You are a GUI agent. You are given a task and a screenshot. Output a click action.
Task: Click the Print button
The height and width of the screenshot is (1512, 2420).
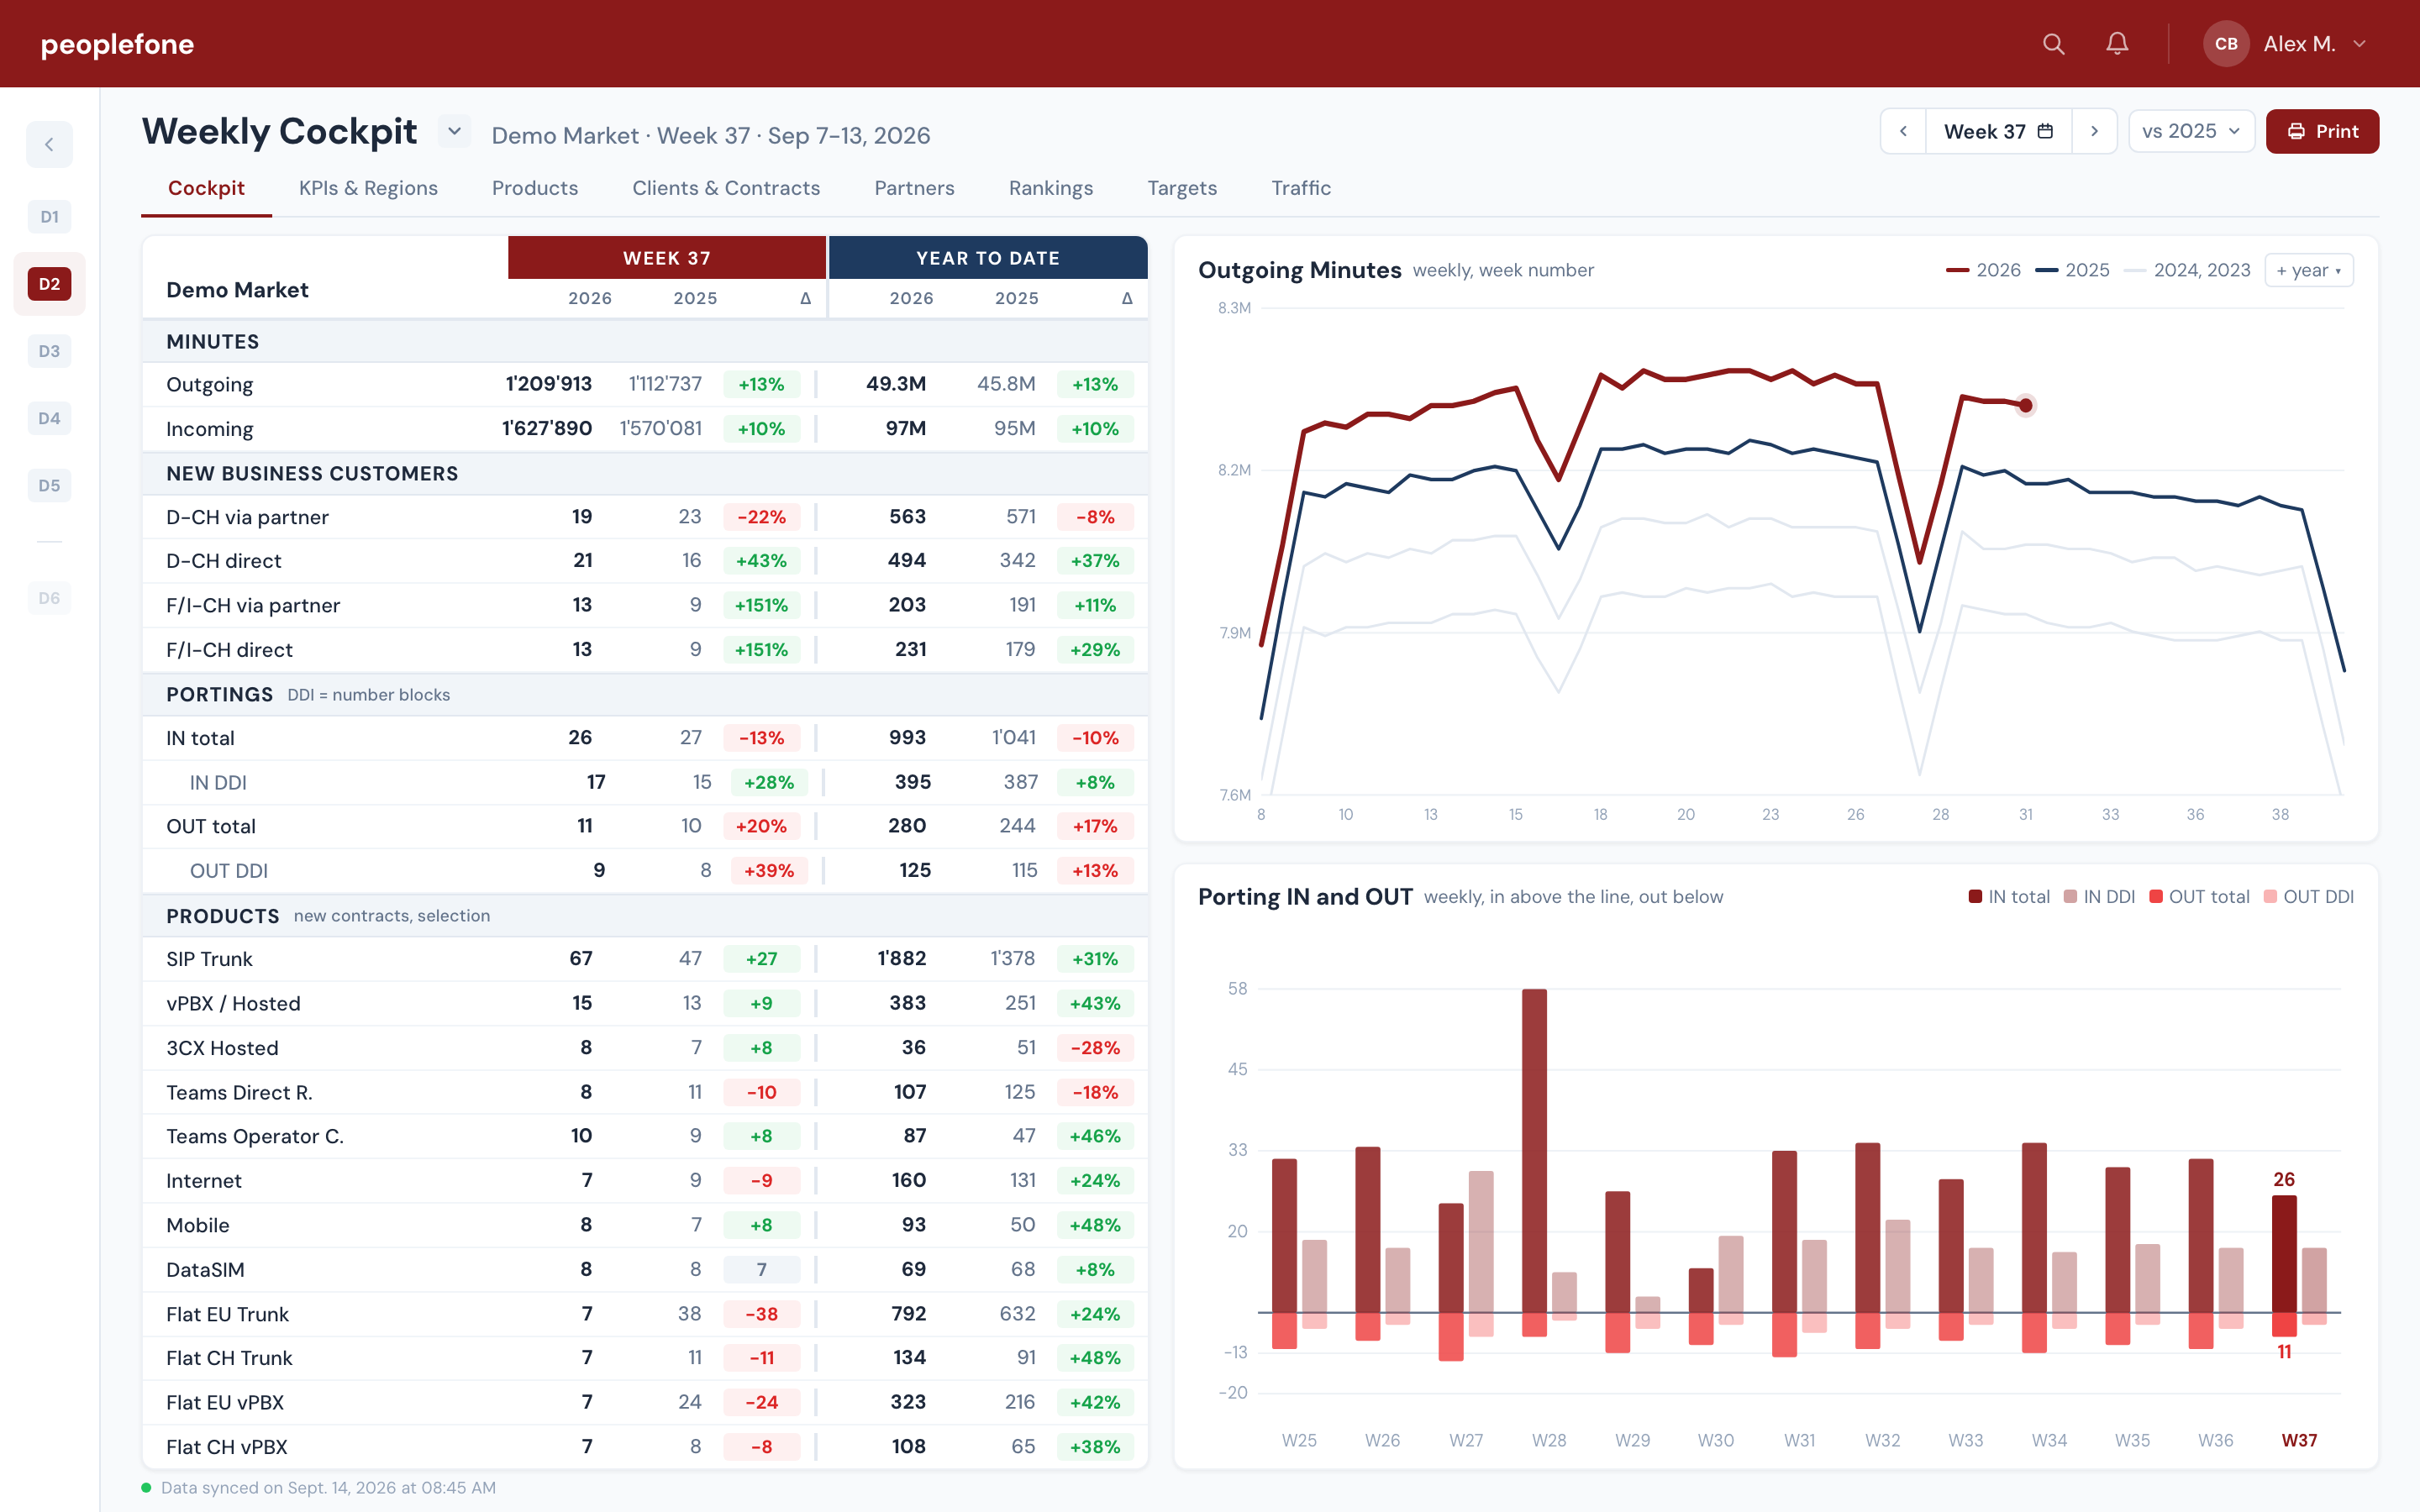(2322, 132)
